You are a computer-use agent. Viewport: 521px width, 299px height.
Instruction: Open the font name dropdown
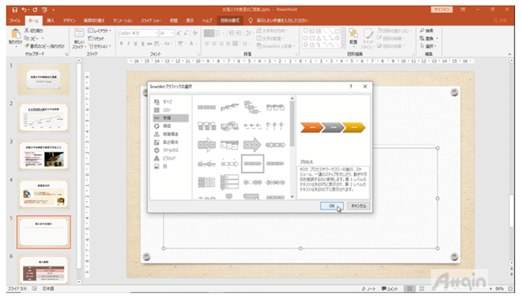156,33
